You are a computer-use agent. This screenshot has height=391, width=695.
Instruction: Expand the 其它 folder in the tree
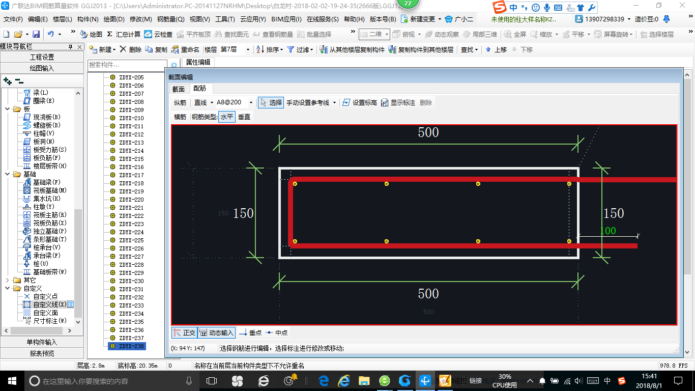[x=7, y=280]
